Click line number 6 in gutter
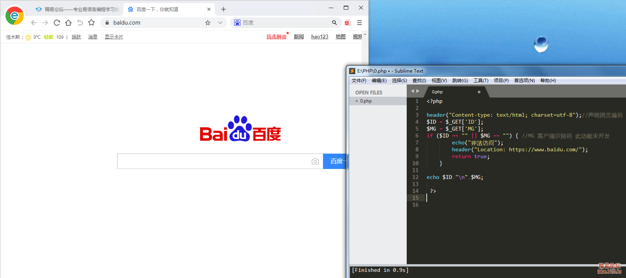626x278 pixels. point(417,136)
